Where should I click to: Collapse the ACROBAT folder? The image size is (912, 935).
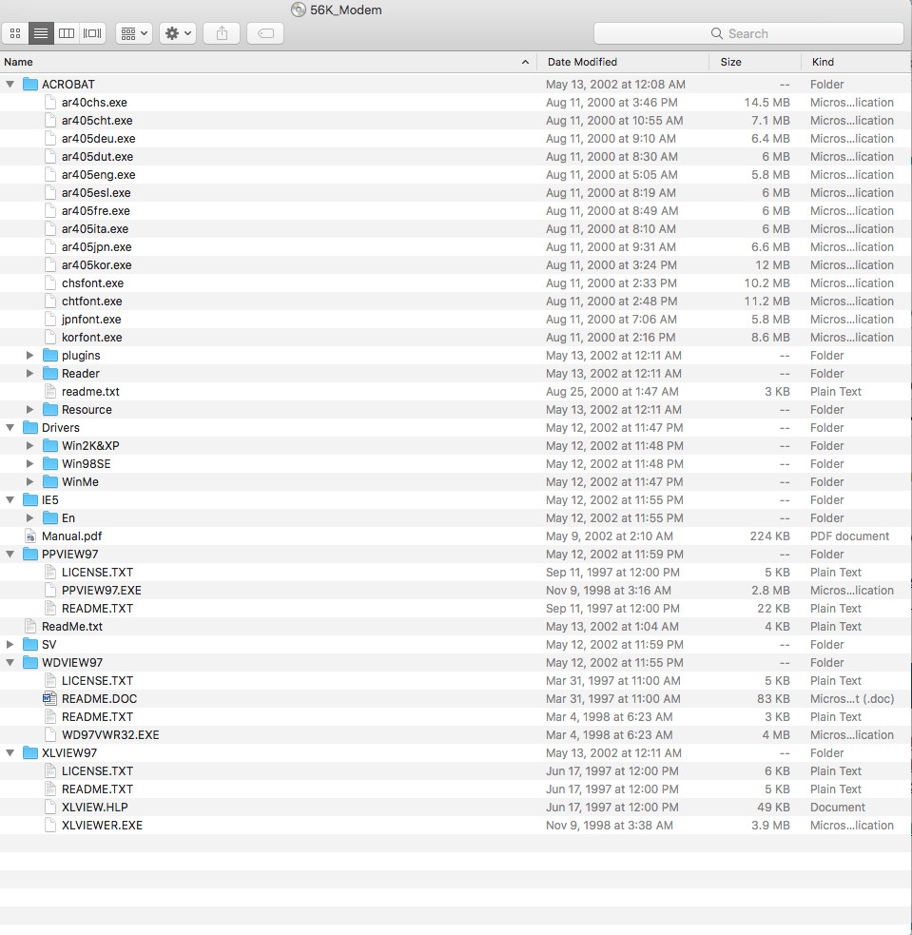click(10, 84)
